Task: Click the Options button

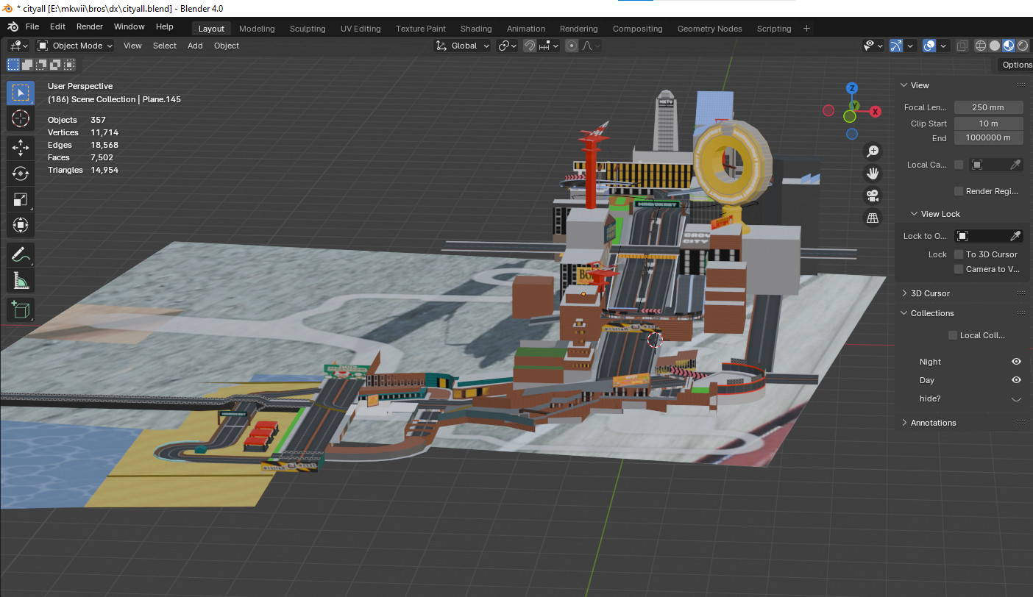Action: pyautogui.click(x=1016, y=65)
